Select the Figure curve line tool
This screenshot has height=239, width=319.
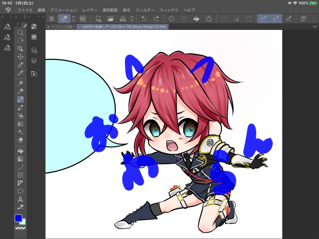tap(20, 167)
